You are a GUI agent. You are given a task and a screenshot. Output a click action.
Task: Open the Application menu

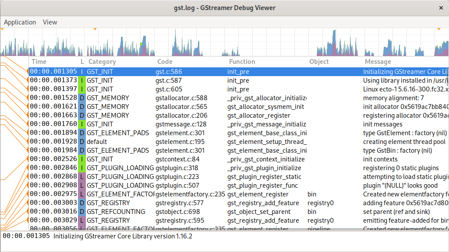point(20,22)
